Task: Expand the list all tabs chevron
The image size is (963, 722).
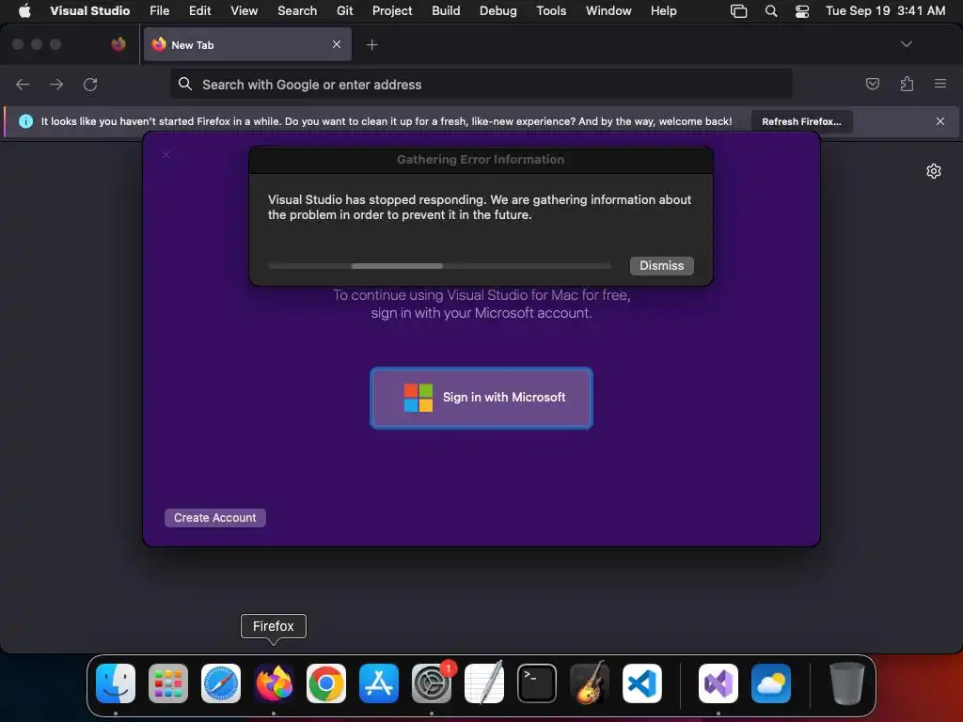Action: pos(907,44)
